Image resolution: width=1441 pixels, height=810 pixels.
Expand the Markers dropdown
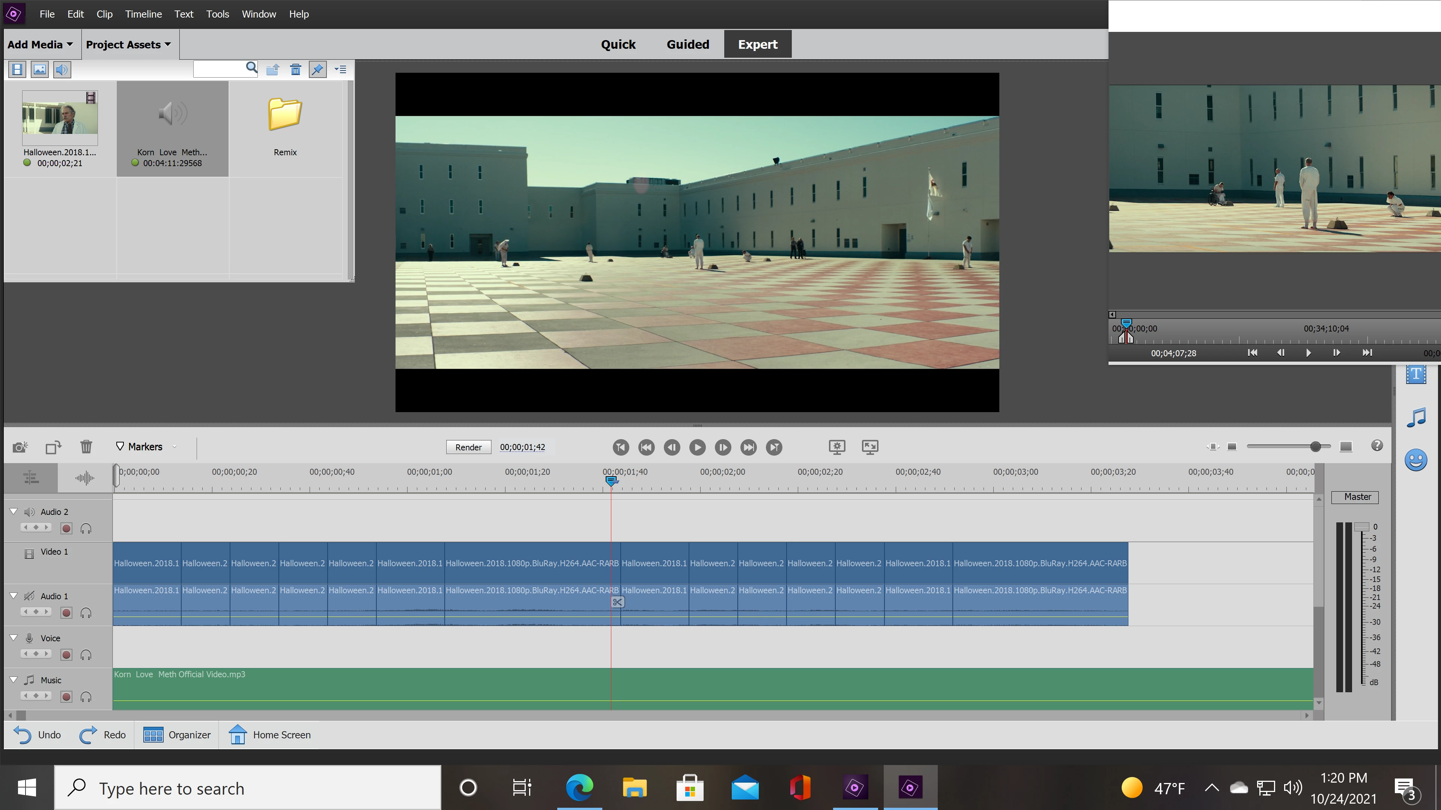[x=174, y=447]
